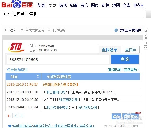
Task: Click the tracking number input field
Action: [58, 59]
